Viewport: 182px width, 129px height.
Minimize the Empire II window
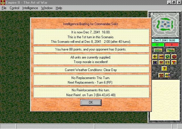click(x=169, y=3)
